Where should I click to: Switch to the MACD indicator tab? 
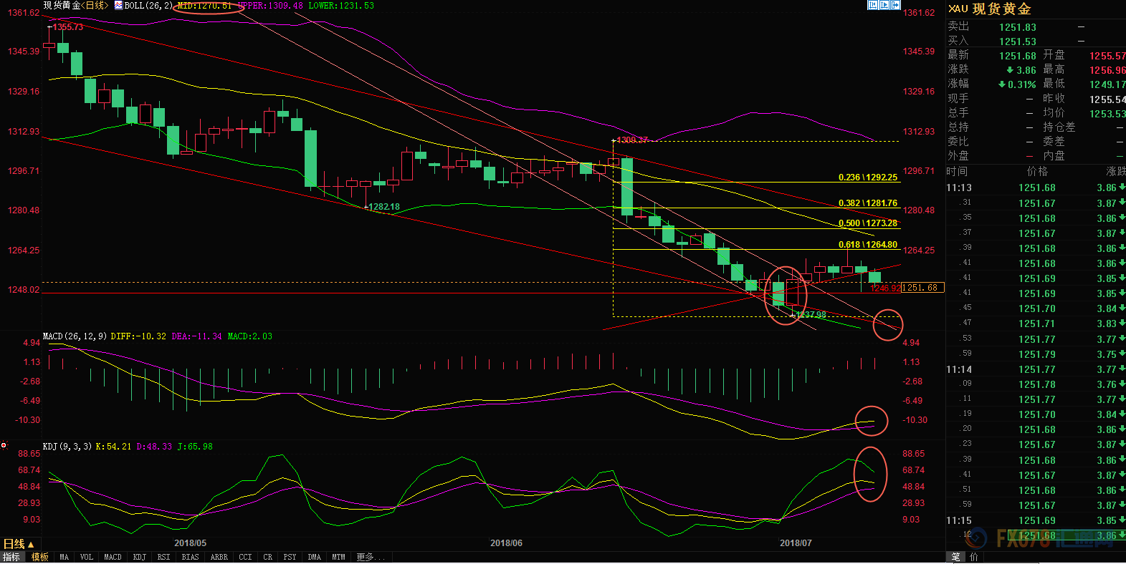(113, 557)
